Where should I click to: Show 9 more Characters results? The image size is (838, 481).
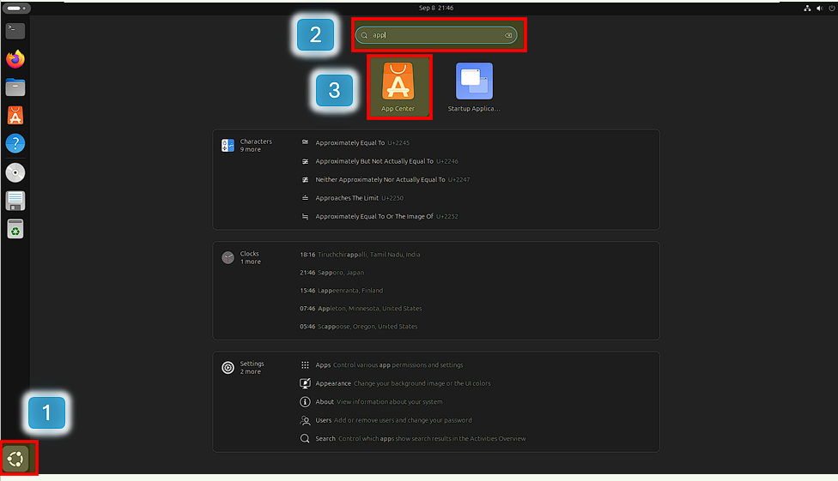(250, 149)
